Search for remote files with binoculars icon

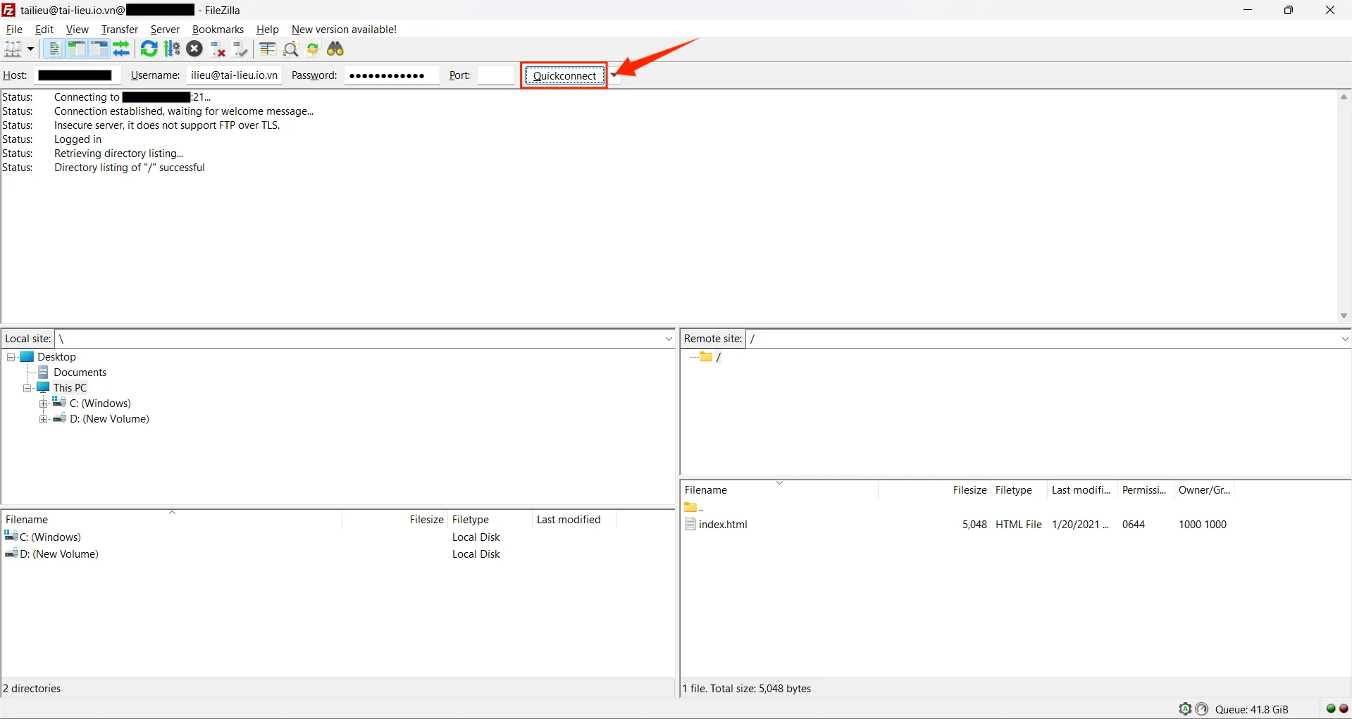335,49
